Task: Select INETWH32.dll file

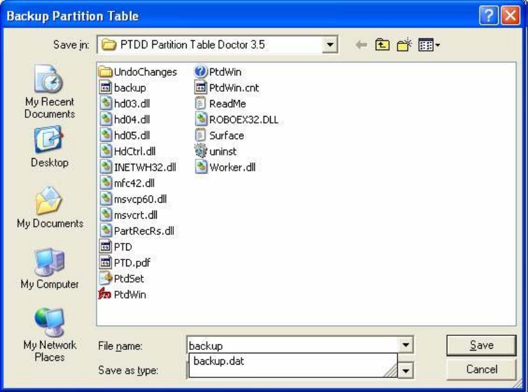Action: coord(138,167)
